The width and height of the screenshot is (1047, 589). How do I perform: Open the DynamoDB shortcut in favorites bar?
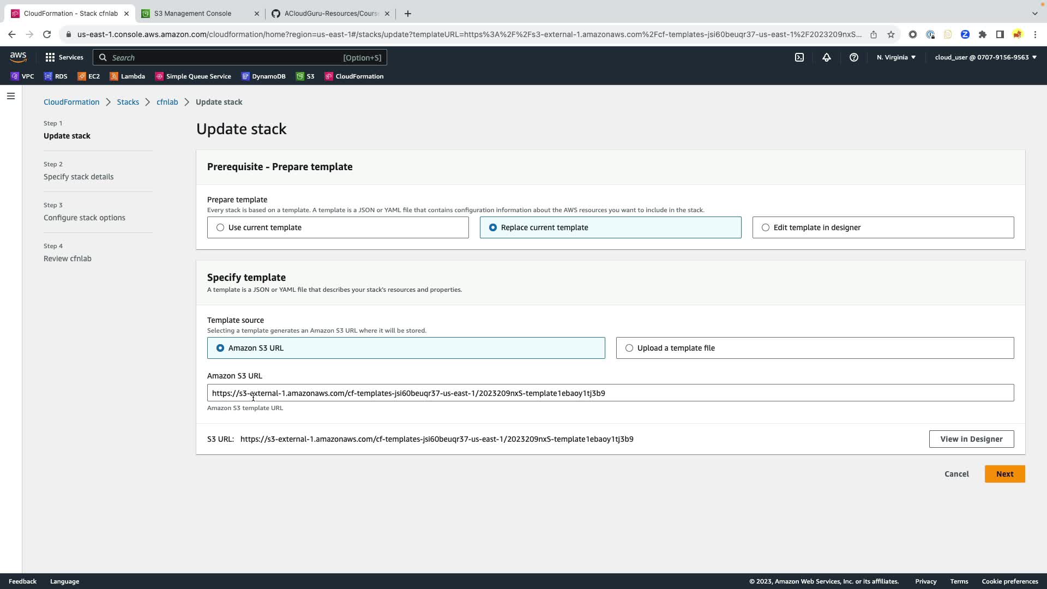[264, 76]
